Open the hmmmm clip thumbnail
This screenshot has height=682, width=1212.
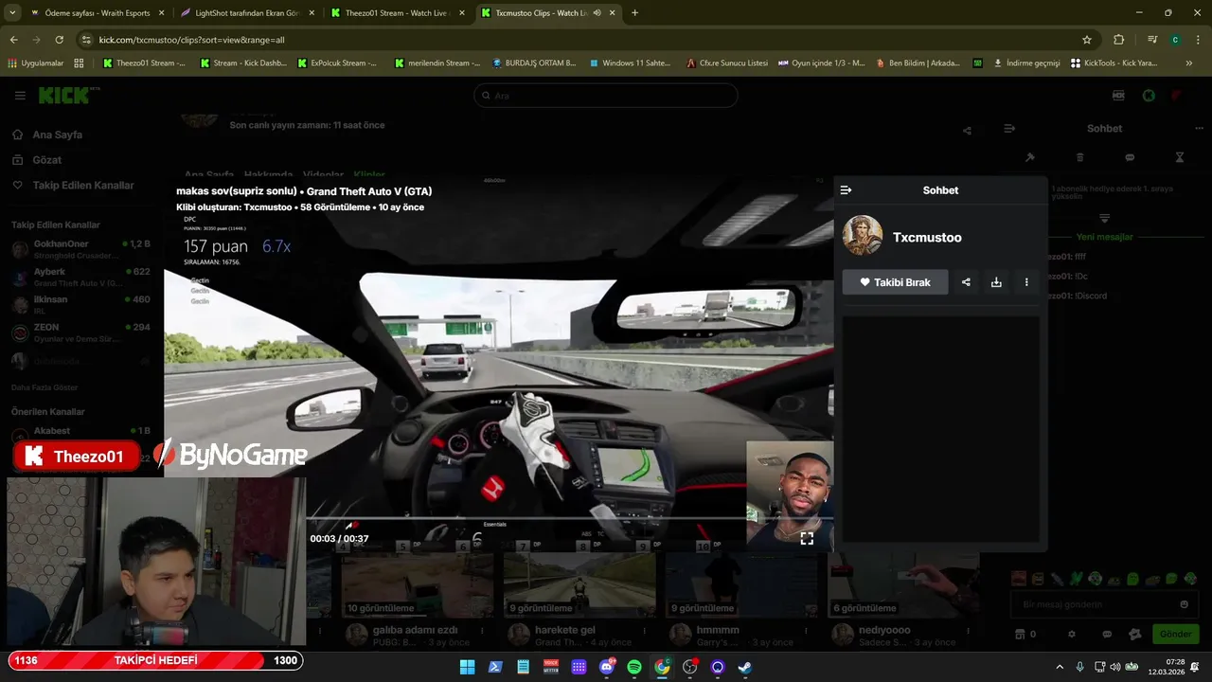(x=741, y=586)
